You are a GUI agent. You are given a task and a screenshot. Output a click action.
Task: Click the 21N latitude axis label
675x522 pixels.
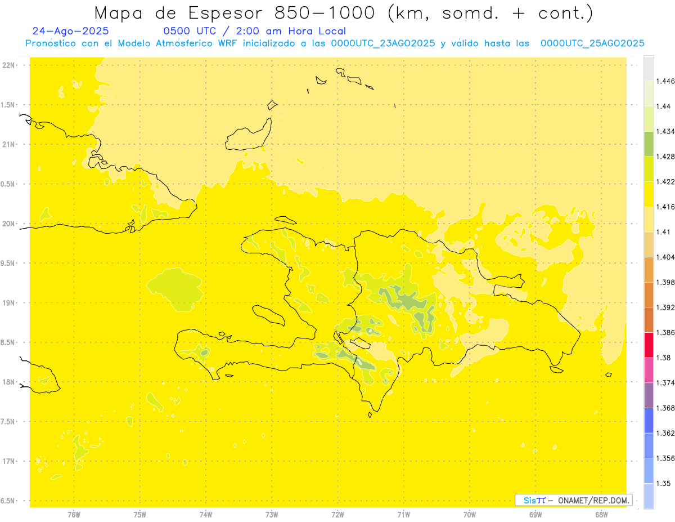coord(8,144)
